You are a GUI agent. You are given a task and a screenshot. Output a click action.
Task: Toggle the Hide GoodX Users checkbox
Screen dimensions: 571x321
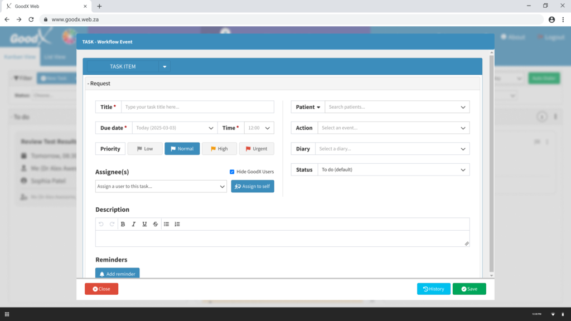coord(232,172)
